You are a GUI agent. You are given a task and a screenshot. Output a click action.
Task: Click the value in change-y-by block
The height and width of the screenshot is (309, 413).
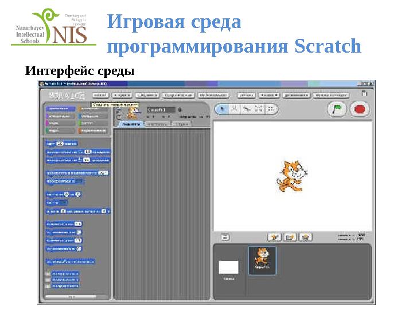click(78, 240)
